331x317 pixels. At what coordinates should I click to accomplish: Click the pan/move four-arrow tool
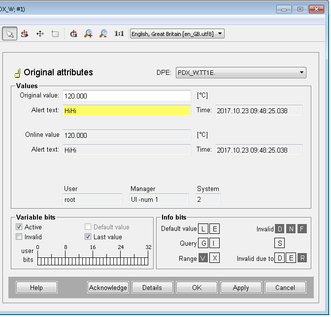(40, 33)
